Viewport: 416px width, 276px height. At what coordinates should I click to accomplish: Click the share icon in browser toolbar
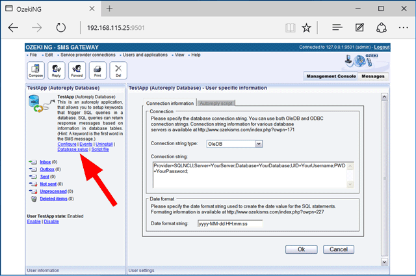[x=382, y=27]
